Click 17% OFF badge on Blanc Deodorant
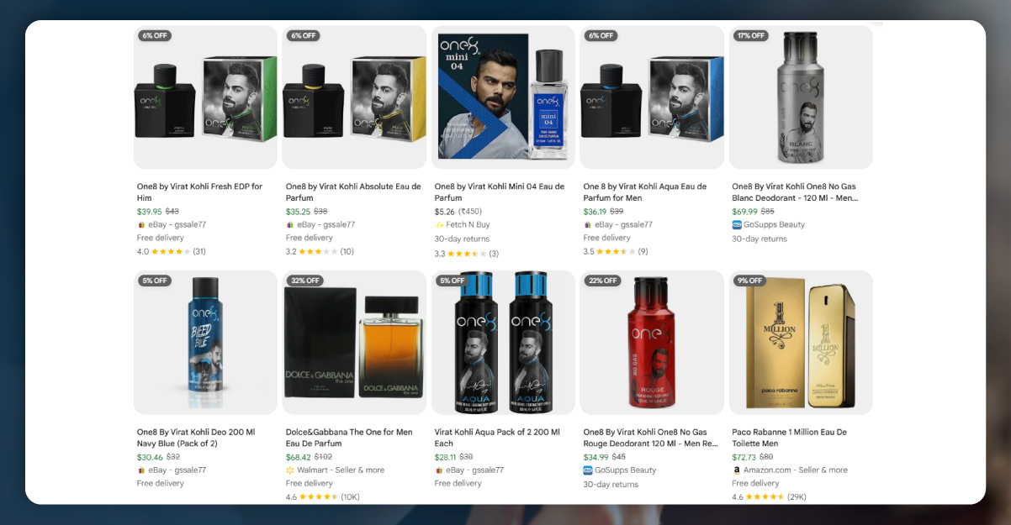 [x=750, y=35]
